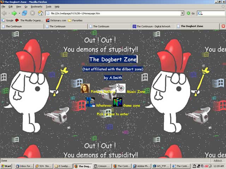Click the Mona Lisa Picture Gallery image
This screenshot has height=169, width=226.
pyautogui.click(x=85, y=89)
